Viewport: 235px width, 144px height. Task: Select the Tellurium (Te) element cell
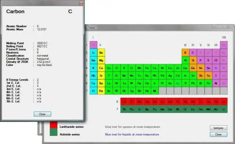pyautogui.click(x=208, y=76)
